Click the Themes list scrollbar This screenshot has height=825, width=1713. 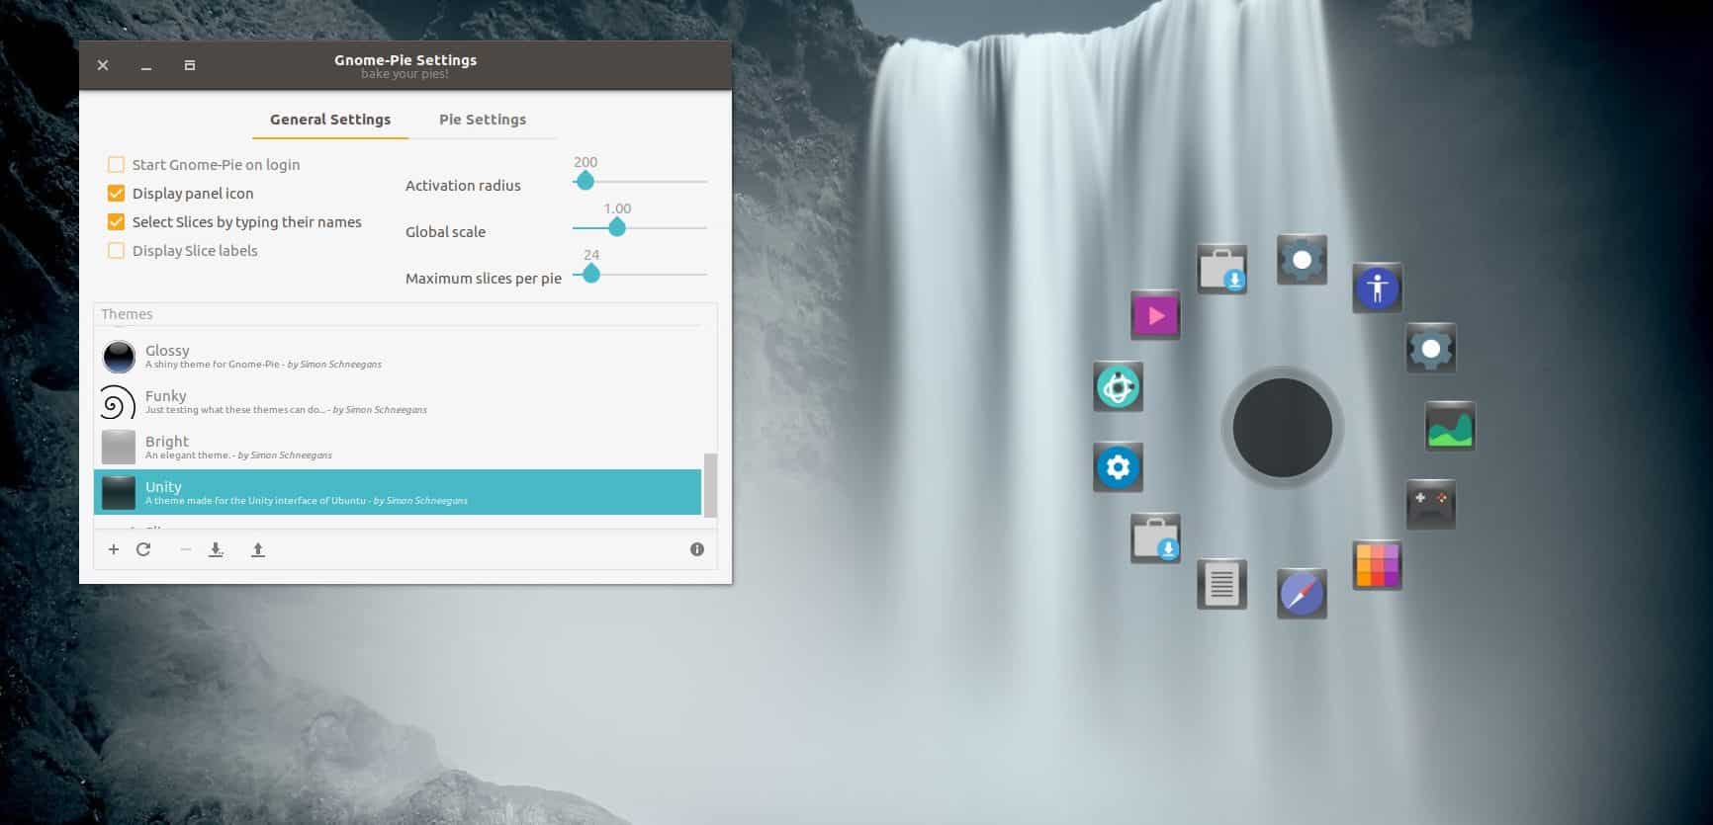pyautogui.click(x=710, y=485)
